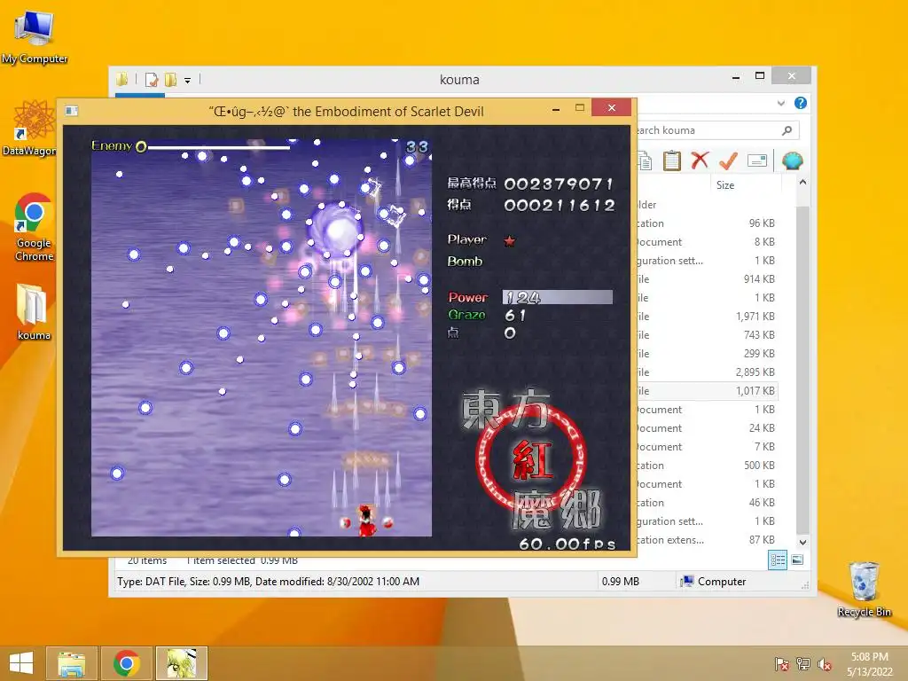Select the file row sized 500 KB
This screenshot has height=681, width=908.
point(707,466)
